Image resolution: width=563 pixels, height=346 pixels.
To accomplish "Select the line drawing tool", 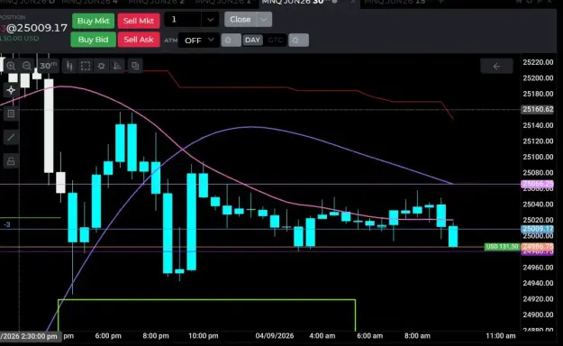I will click(x=11, y=137).
